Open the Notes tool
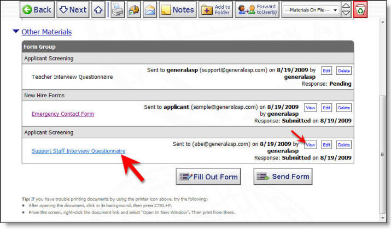This screenshot has width=391, height=229. 177,9
